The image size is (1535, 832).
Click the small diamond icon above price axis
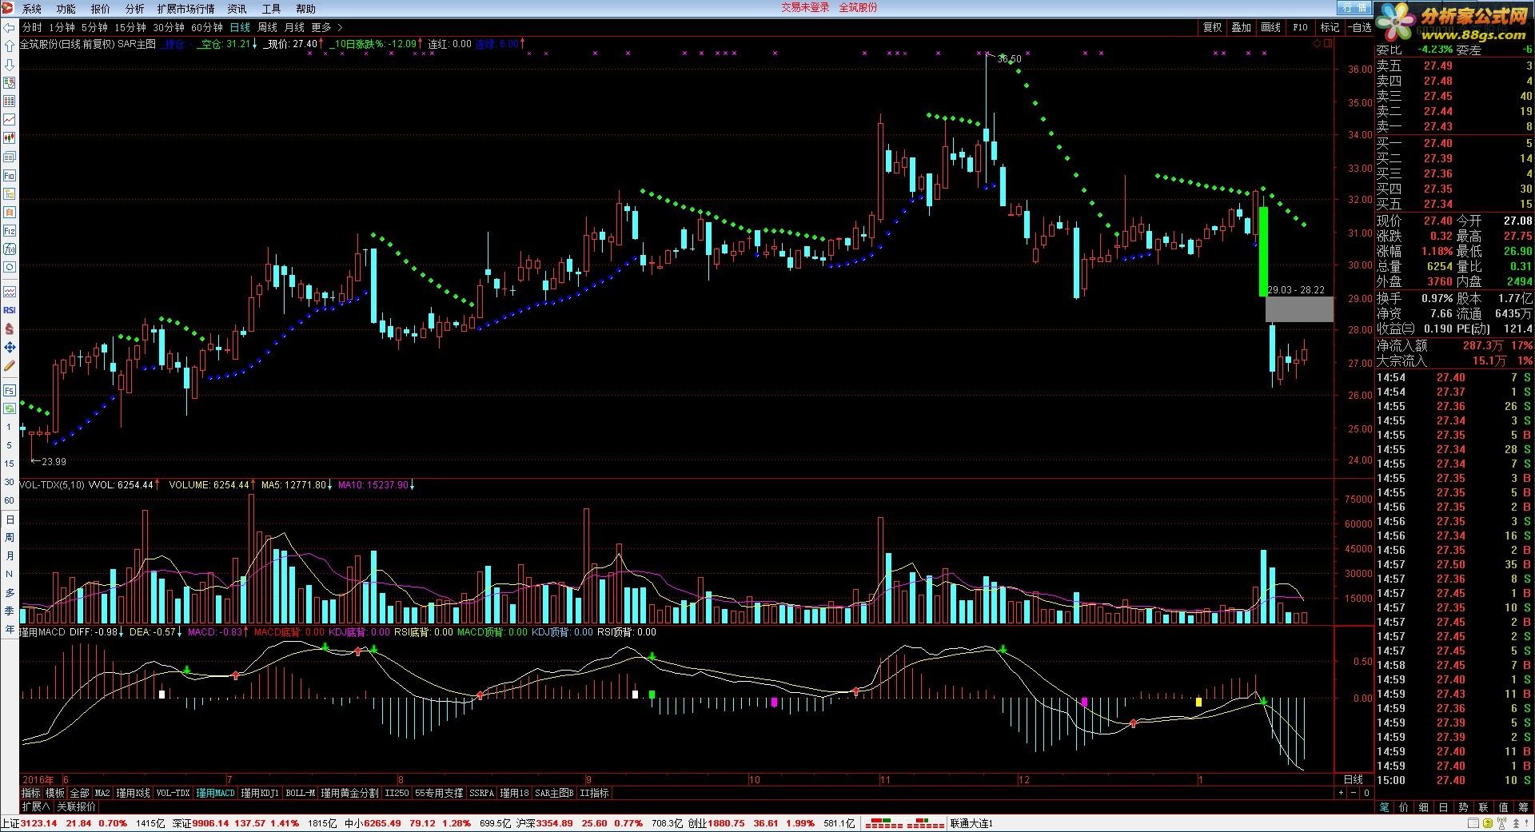1318,44
